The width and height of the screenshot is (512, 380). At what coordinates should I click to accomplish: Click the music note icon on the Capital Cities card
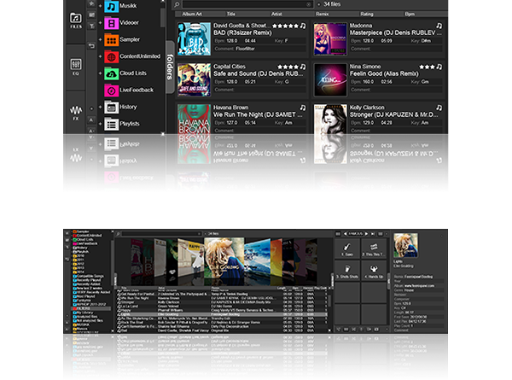(x=303, y=67)
